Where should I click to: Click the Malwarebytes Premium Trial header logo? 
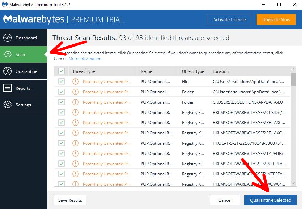pyautogui.click(x=63, y=19)
